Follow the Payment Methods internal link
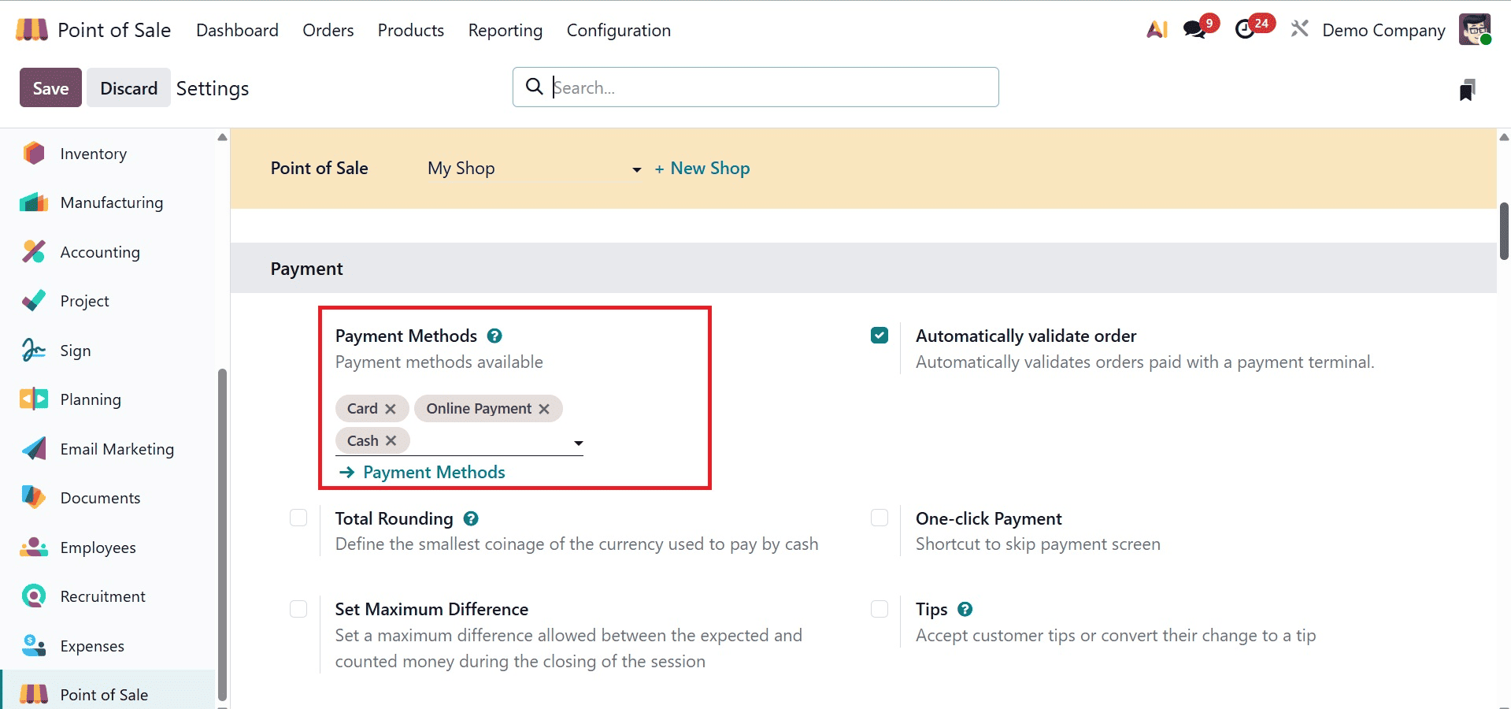 (433, 472)
